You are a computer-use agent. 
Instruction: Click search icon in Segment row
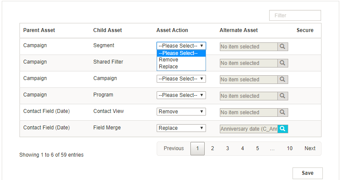coord(283,47)
